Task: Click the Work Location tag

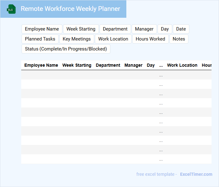Action: [x=113, y=39]
